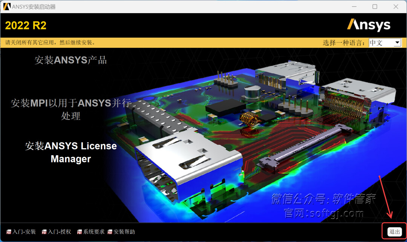
Task: Click 安装ANSYS产品 install option
Action: coord(70,60)
